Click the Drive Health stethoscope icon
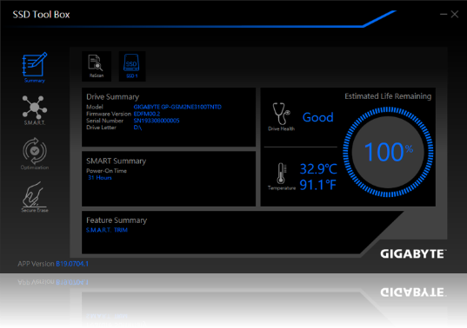The height and width of the screenshot is (328, 467). 281,114
